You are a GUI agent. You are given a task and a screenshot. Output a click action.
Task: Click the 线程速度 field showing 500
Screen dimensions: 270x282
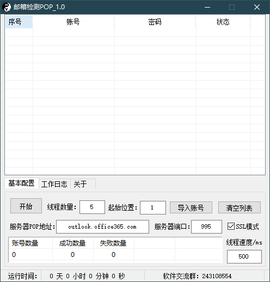pos(244,256)
